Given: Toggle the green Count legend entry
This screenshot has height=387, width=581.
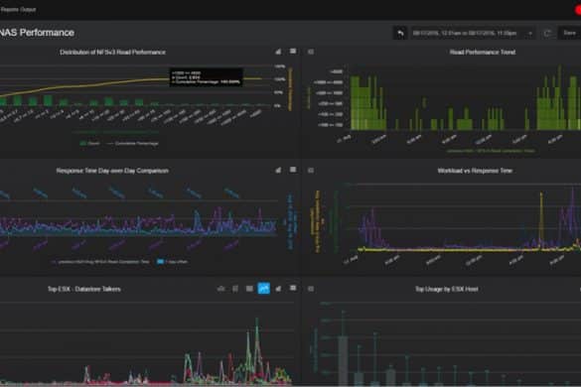Looking at the screenshot, I should (x=90, y=143).
